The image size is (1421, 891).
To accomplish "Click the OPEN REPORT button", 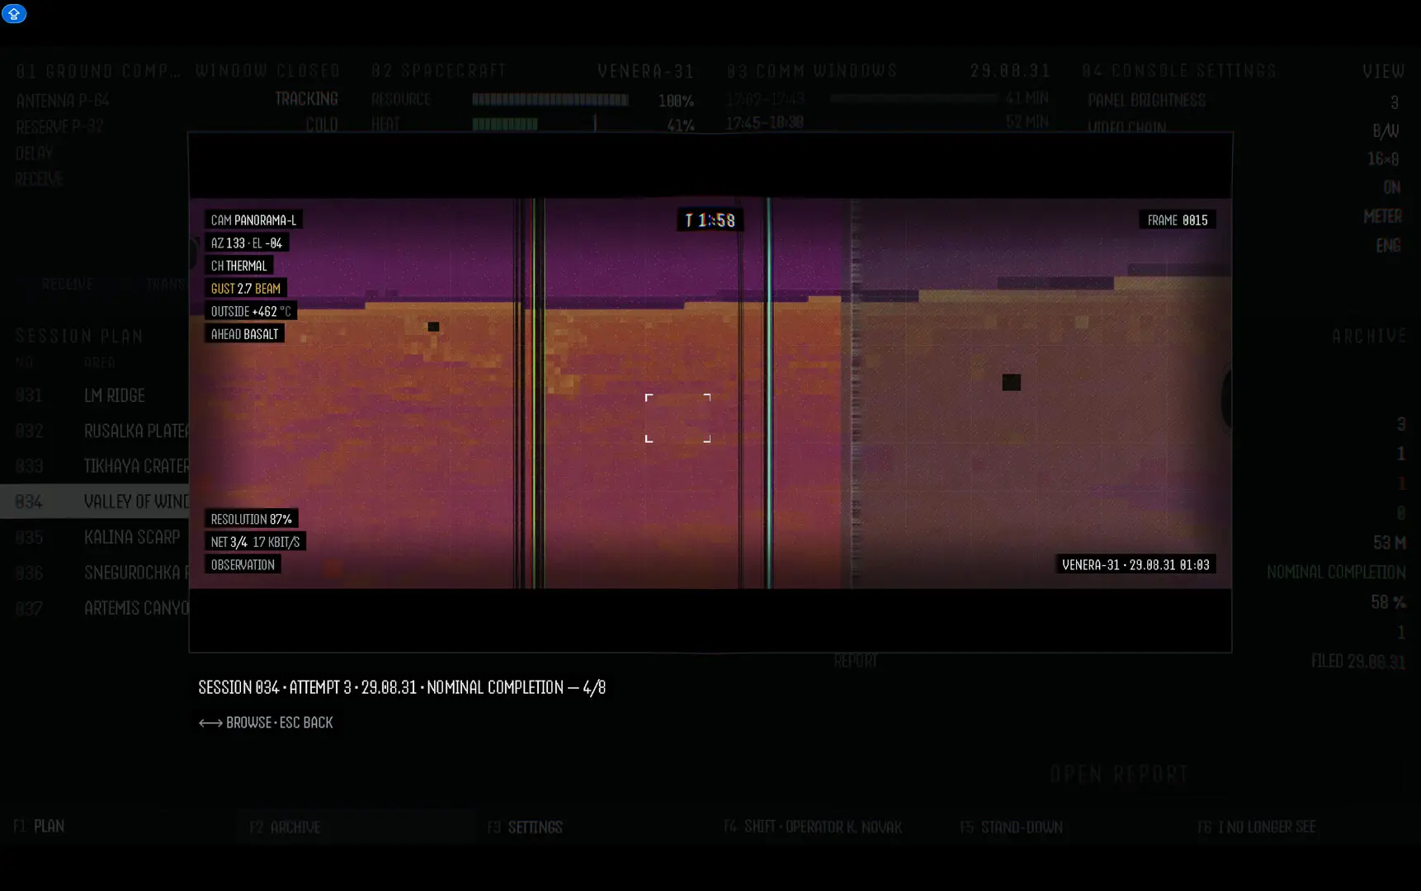I will point(1119,774).
